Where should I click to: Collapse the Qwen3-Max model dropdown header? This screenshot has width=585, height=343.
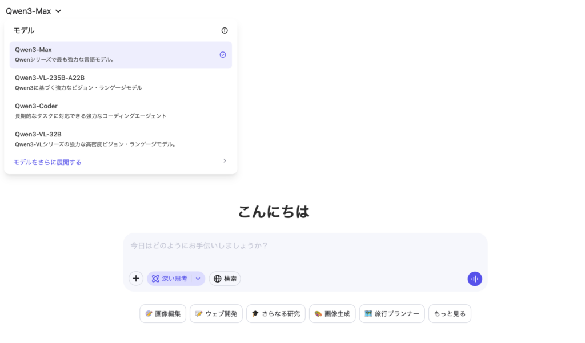pos(33,11)
